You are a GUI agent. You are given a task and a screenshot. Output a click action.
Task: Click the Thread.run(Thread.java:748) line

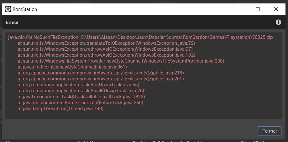(60, 109)
